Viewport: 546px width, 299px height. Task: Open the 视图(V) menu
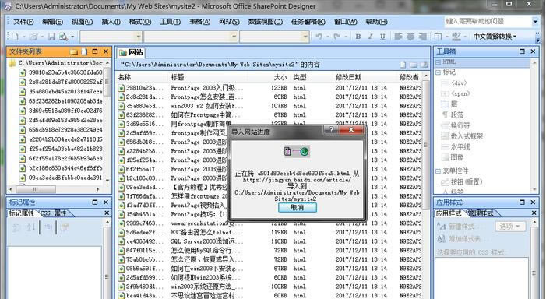click(x=83, y=22)
